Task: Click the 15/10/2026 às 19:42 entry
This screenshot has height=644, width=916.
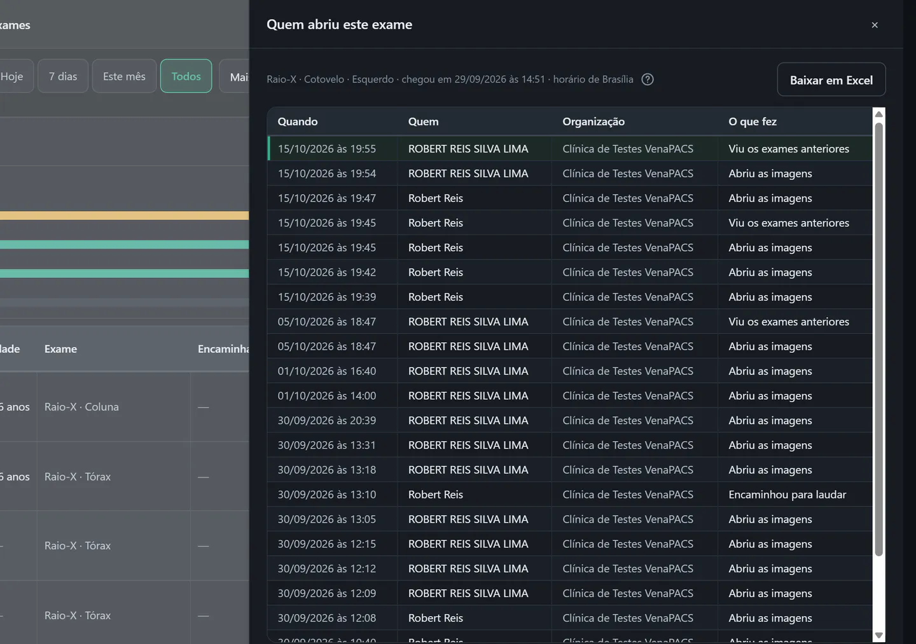Action: click(570, 272)
